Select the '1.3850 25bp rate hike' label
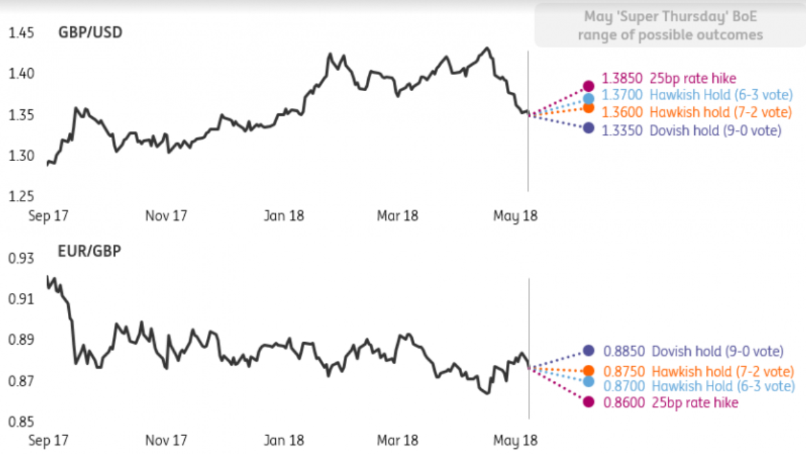This screenshot has width=806, height=454. point(669,78)
